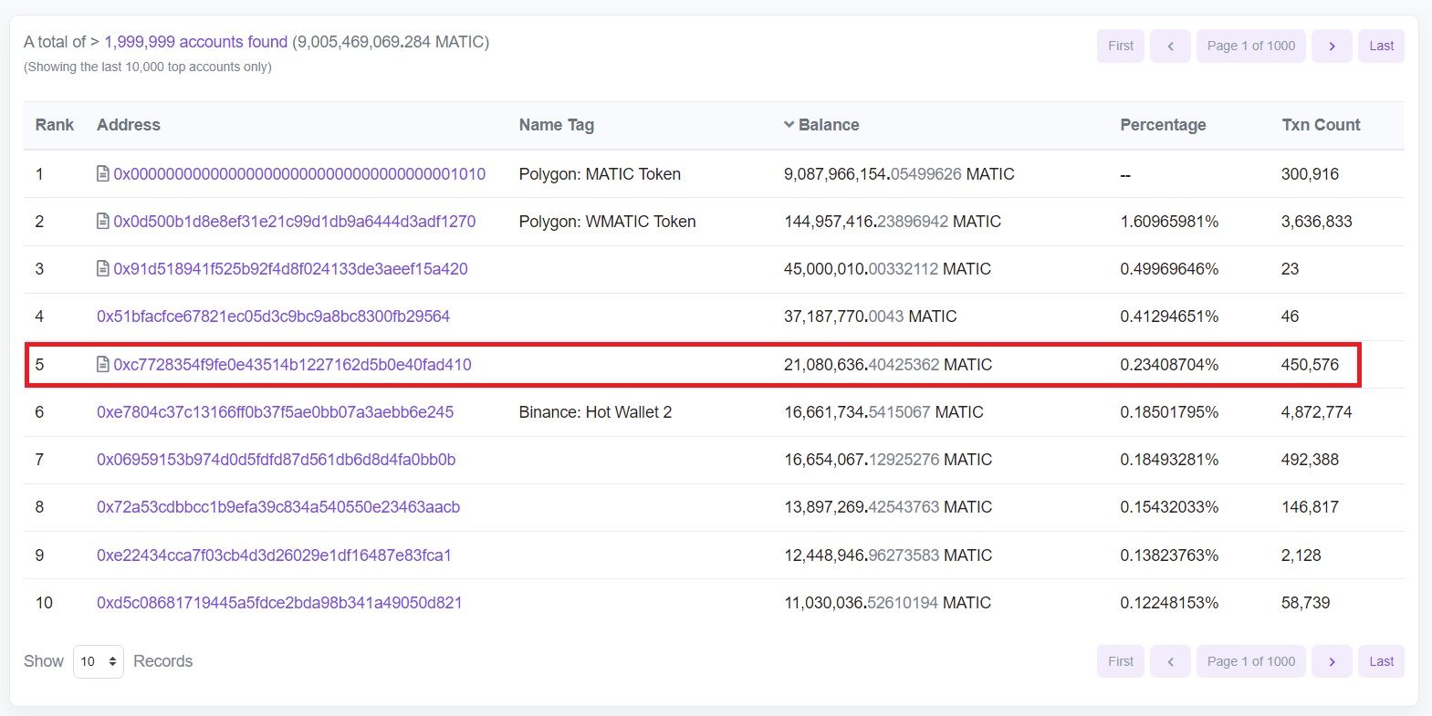
Task: Click the top First page button
Action: 1120,46
